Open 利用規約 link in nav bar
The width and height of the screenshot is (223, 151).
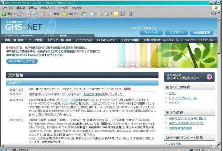208,40
